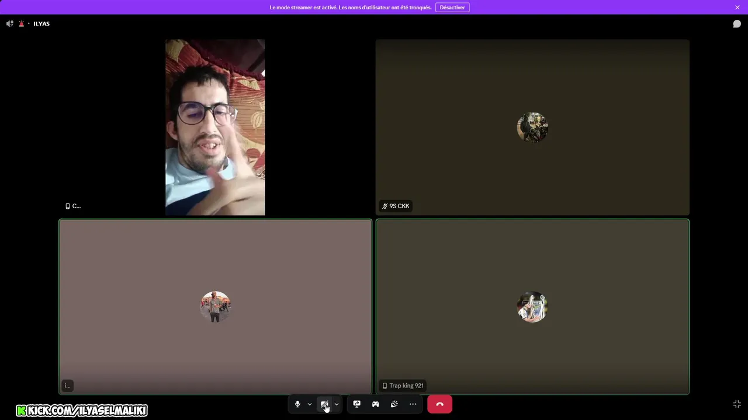Open microphone input options chevron

tap(310, 404)
